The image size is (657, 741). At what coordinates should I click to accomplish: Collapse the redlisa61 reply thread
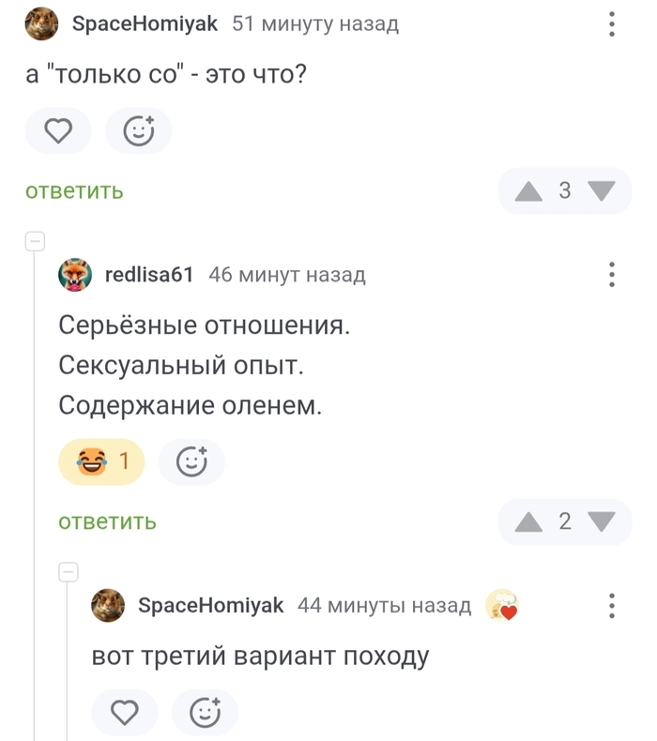coord(35,241)
